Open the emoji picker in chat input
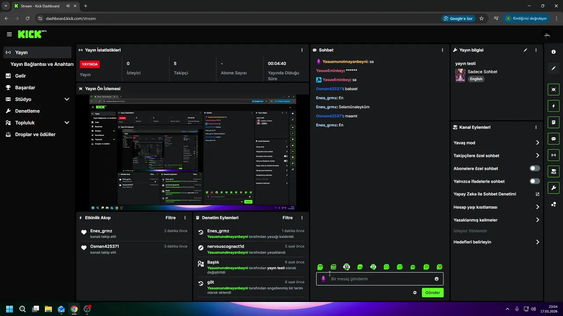The image size is (563, 316). click(x=436, y=279)
